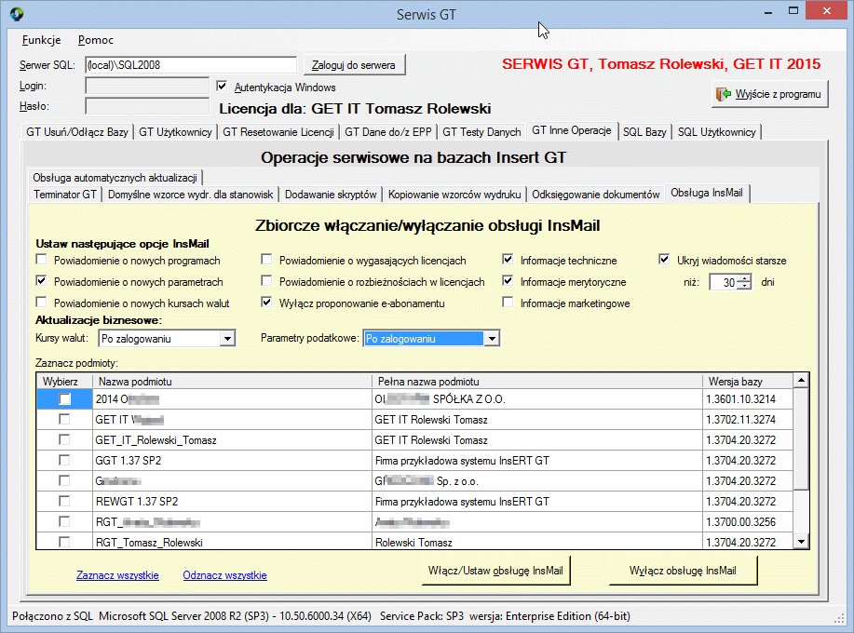Click the table scrollbar up arrow

click(801, 380)
